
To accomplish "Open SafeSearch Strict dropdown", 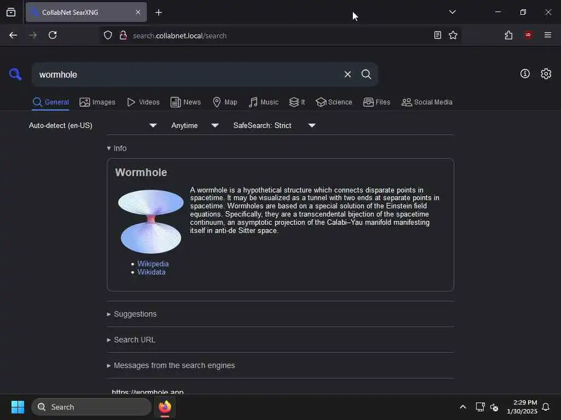I will [274, 125].
